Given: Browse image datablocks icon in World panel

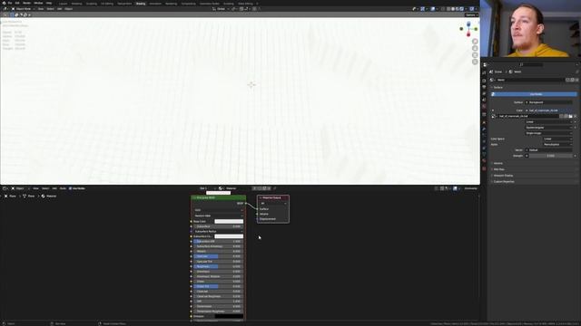Looking at the screenshot, I should [x=494, y=116].
